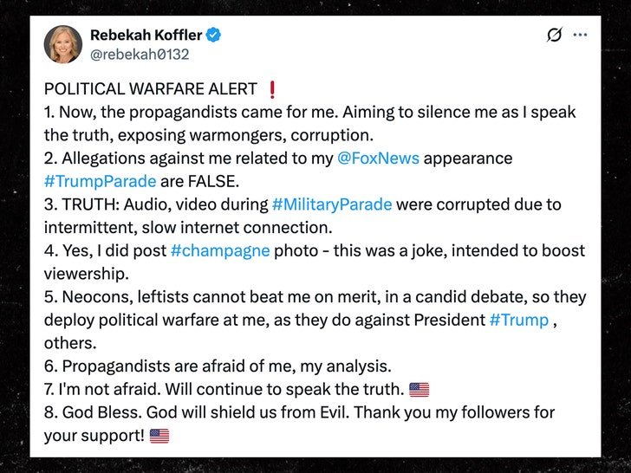Open the three-dot more options menu
This screenshot has height=473, width=631.
[x=580, y=35]
